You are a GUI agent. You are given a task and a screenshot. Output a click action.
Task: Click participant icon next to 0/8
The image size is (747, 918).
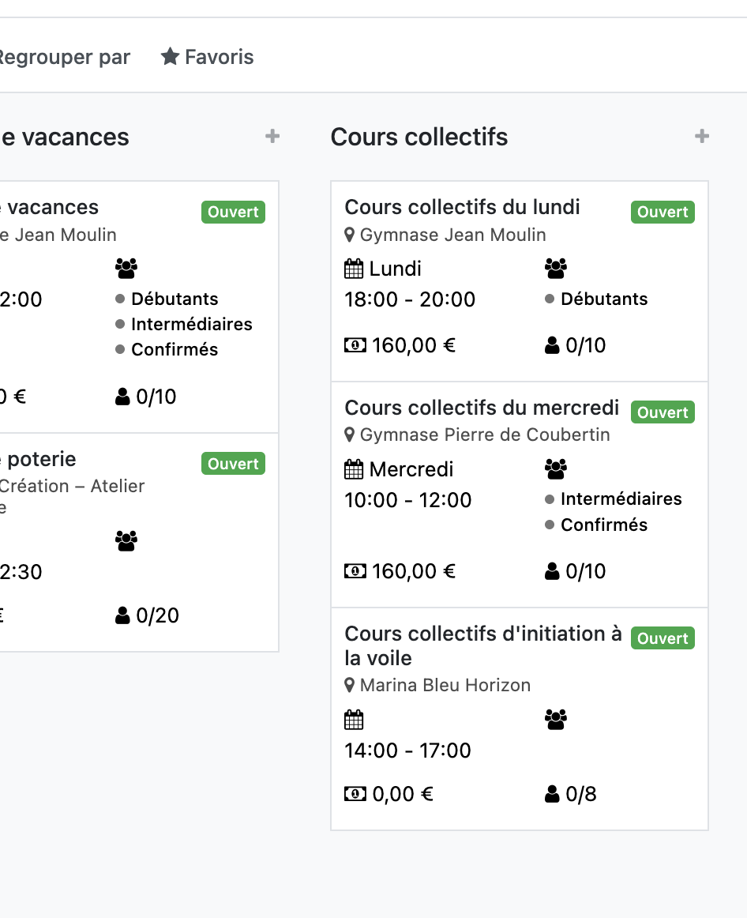click(x=553, y=794)
